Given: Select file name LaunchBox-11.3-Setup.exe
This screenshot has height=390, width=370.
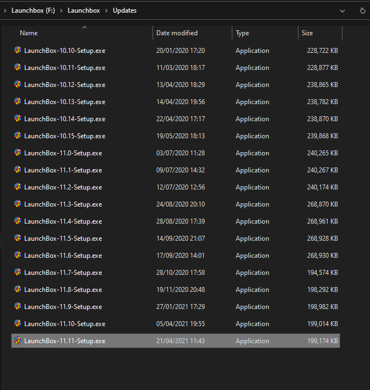Looking at the screenshot, I should 63,204.
